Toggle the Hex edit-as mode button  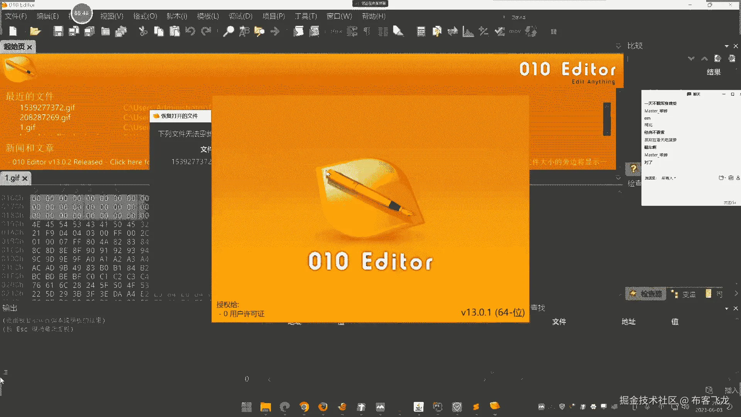click(336, 32)
